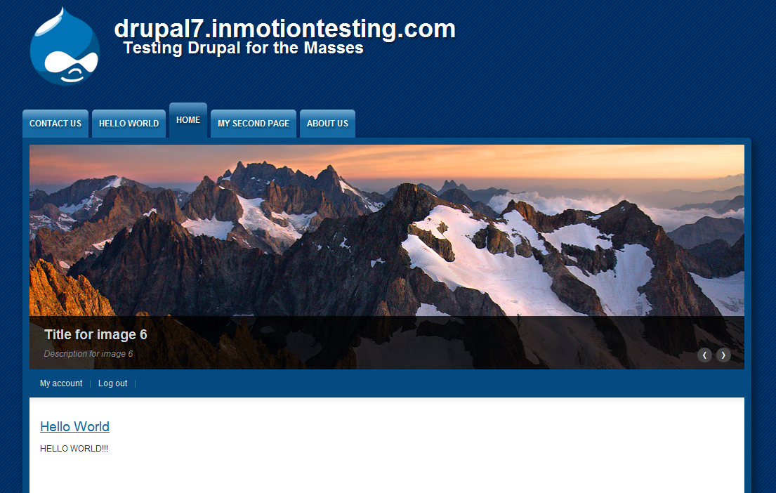
Task: Click the Description for image 6 text
Action: tap(88, 354)
